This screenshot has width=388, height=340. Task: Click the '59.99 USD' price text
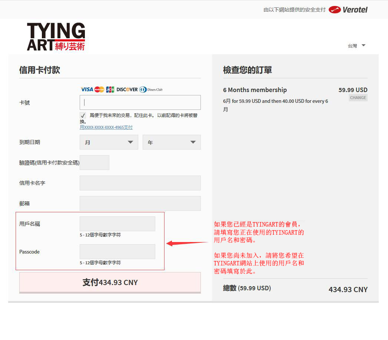click(353, 90)
